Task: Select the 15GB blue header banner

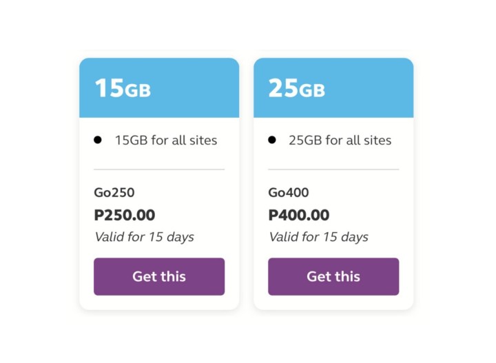Action: click(159, 88)
